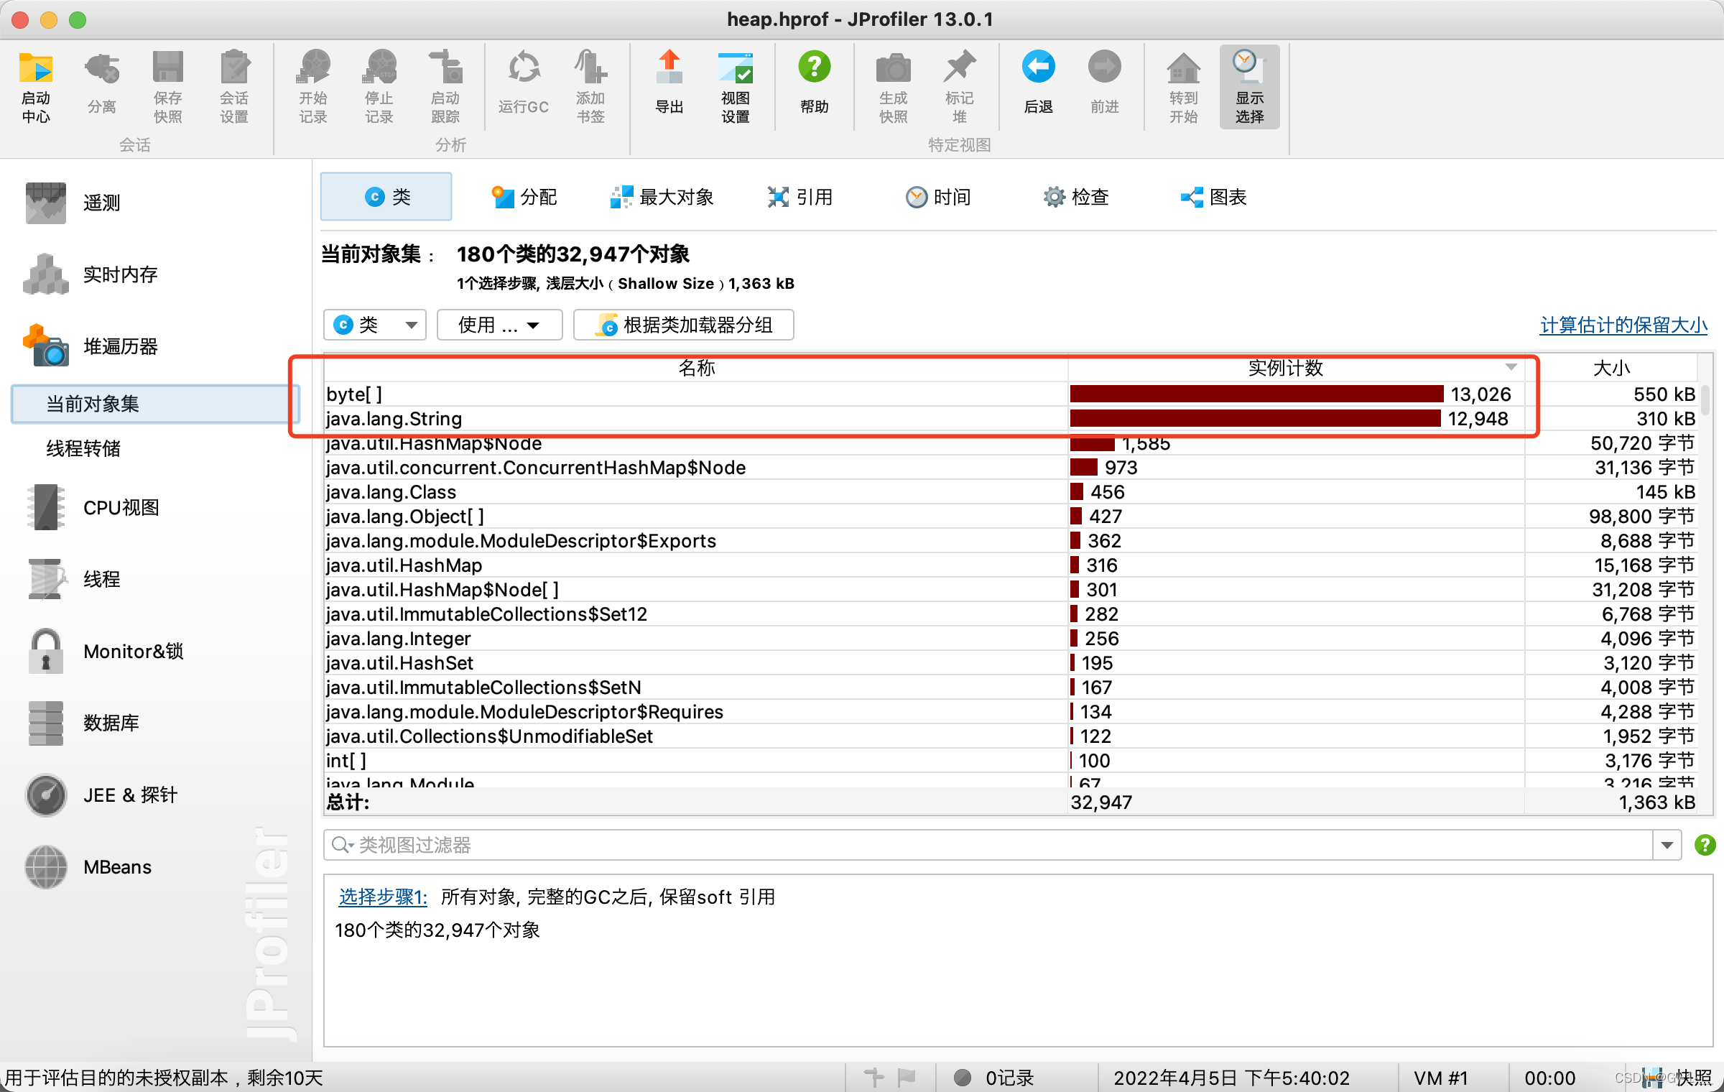Viewport: 1724px width, 1092px height.
Task: Open the 使用 ... dropdown button
Action: pyautogui.click(x=499, y=325)
